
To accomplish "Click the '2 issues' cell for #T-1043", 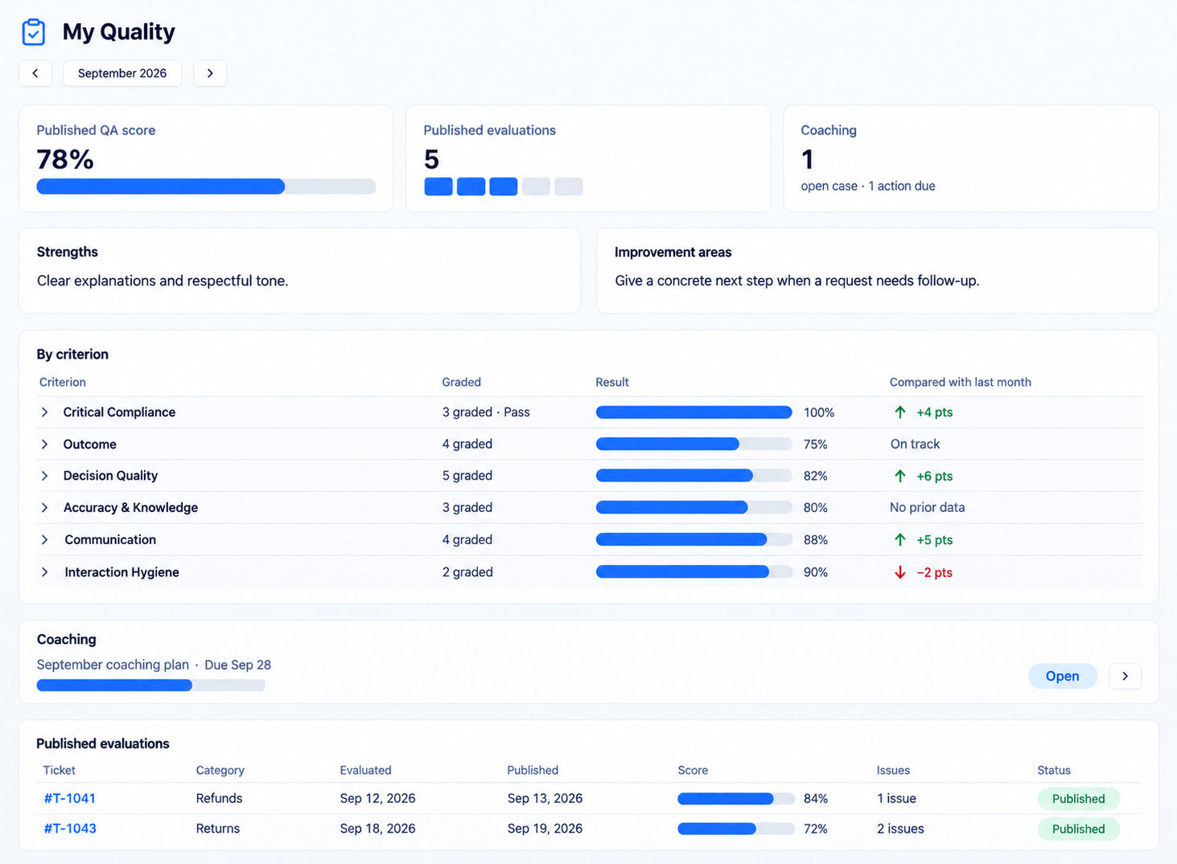I will coord(900,829).
